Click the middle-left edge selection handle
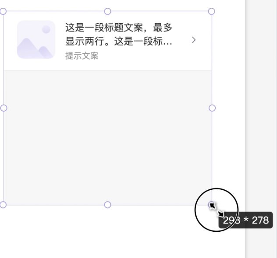277x258 pixels. point(4,108)
